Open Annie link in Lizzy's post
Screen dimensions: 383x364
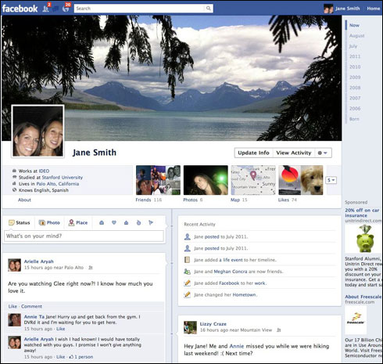(237, 346)
